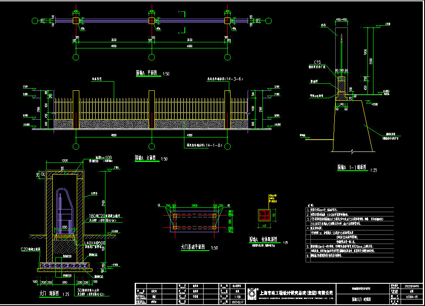This screenshot has width=425, height=306.
Task: Click the middle column square in plan view
Action: (x=151, y=21)
